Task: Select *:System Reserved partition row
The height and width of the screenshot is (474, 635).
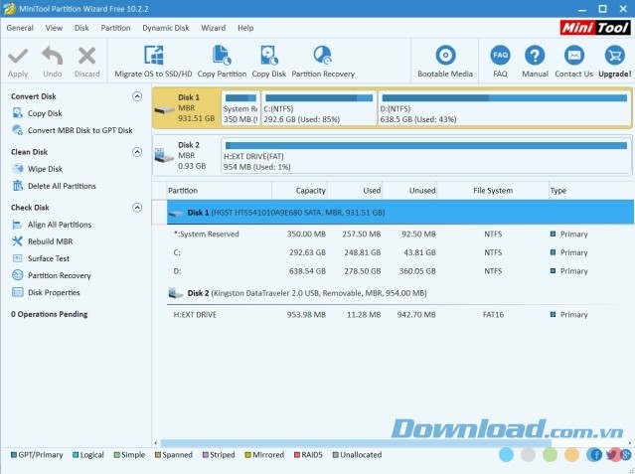Action: (400, 235)
